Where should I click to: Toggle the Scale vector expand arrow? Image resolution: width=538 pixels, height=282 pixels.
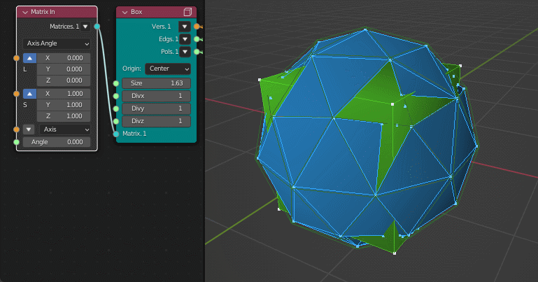click(29, 94)
